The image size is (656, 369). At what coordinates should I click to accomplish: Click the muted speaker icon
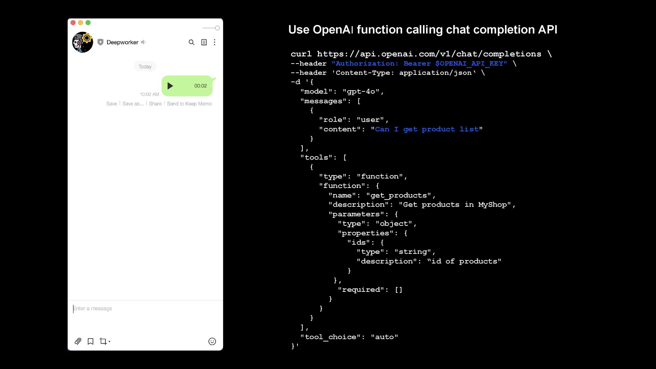click(x=143, y=42)
